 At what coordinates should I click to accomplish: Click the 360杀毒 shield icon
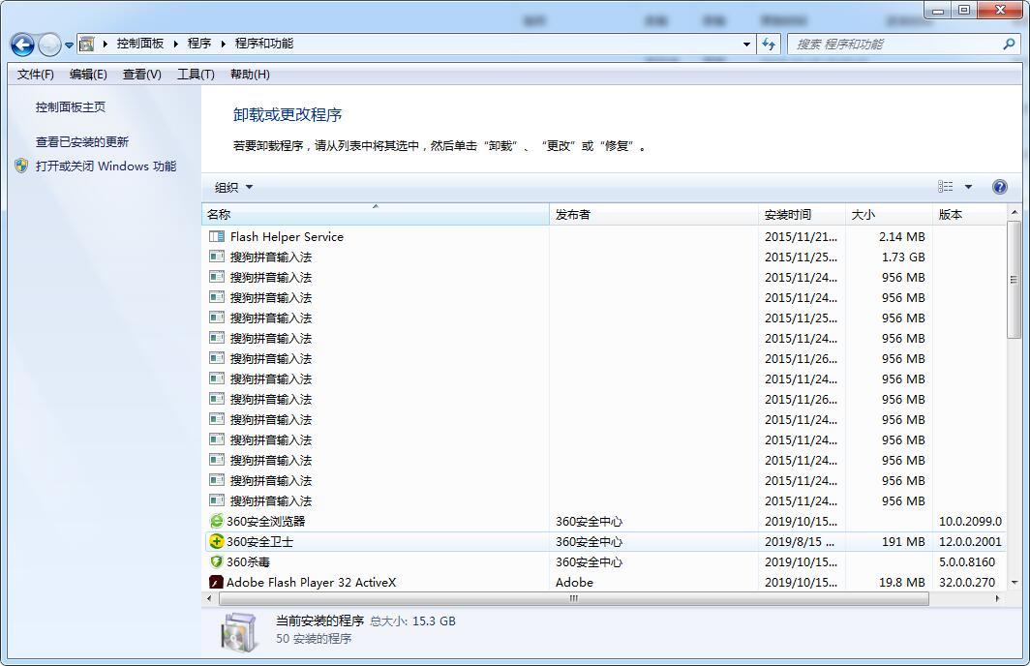(216, 561)
